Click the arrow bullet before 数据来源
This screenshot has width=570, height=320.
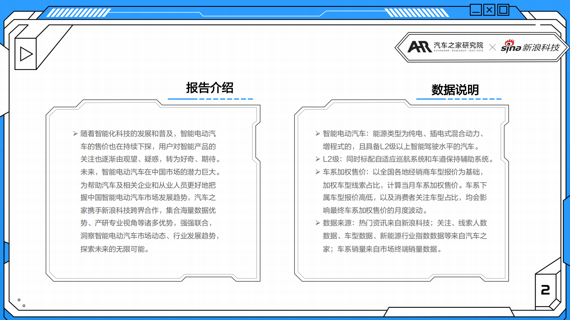[318, 223]
